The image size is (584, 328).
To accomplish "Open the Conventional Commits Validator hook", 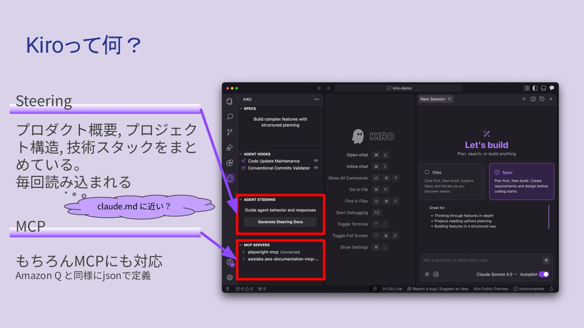I will (x=279, y=168).
